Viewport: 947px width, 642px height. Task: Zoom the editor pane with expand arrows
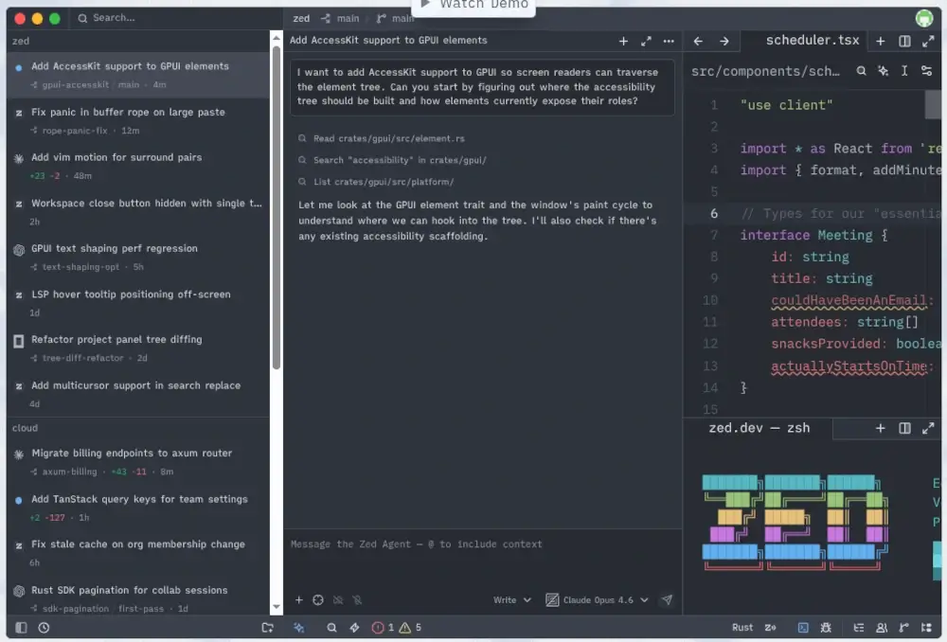coord(928,41)
